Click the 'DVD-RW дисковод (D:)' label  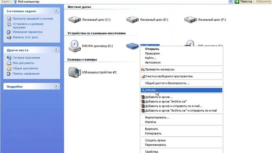click(97, 46)
